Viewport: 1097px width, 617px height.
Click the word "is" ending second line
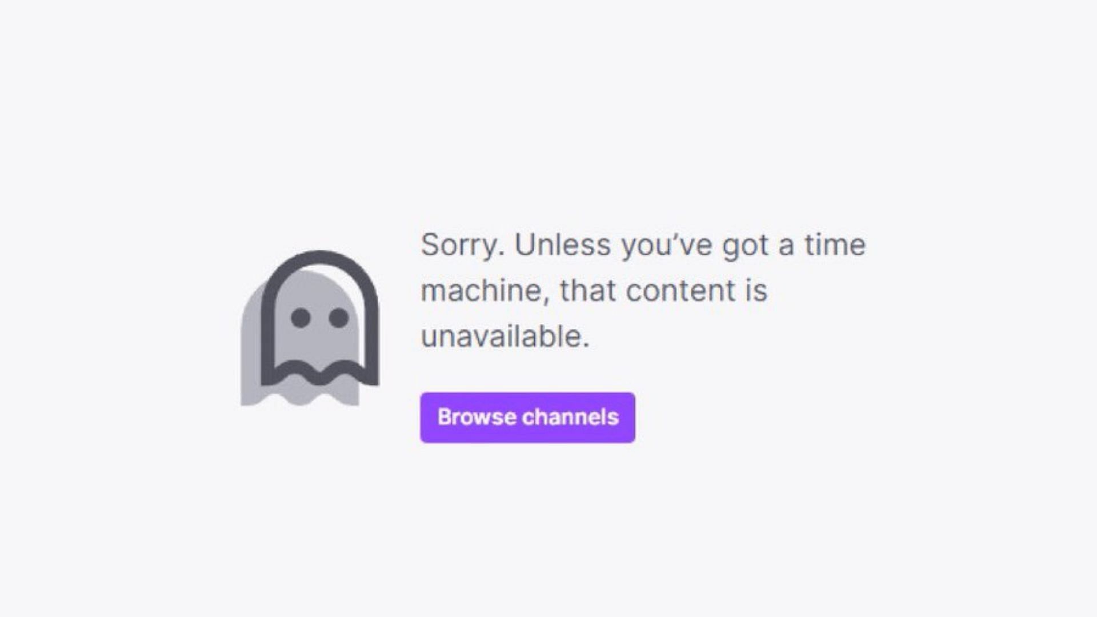click(x=756, y=290)
